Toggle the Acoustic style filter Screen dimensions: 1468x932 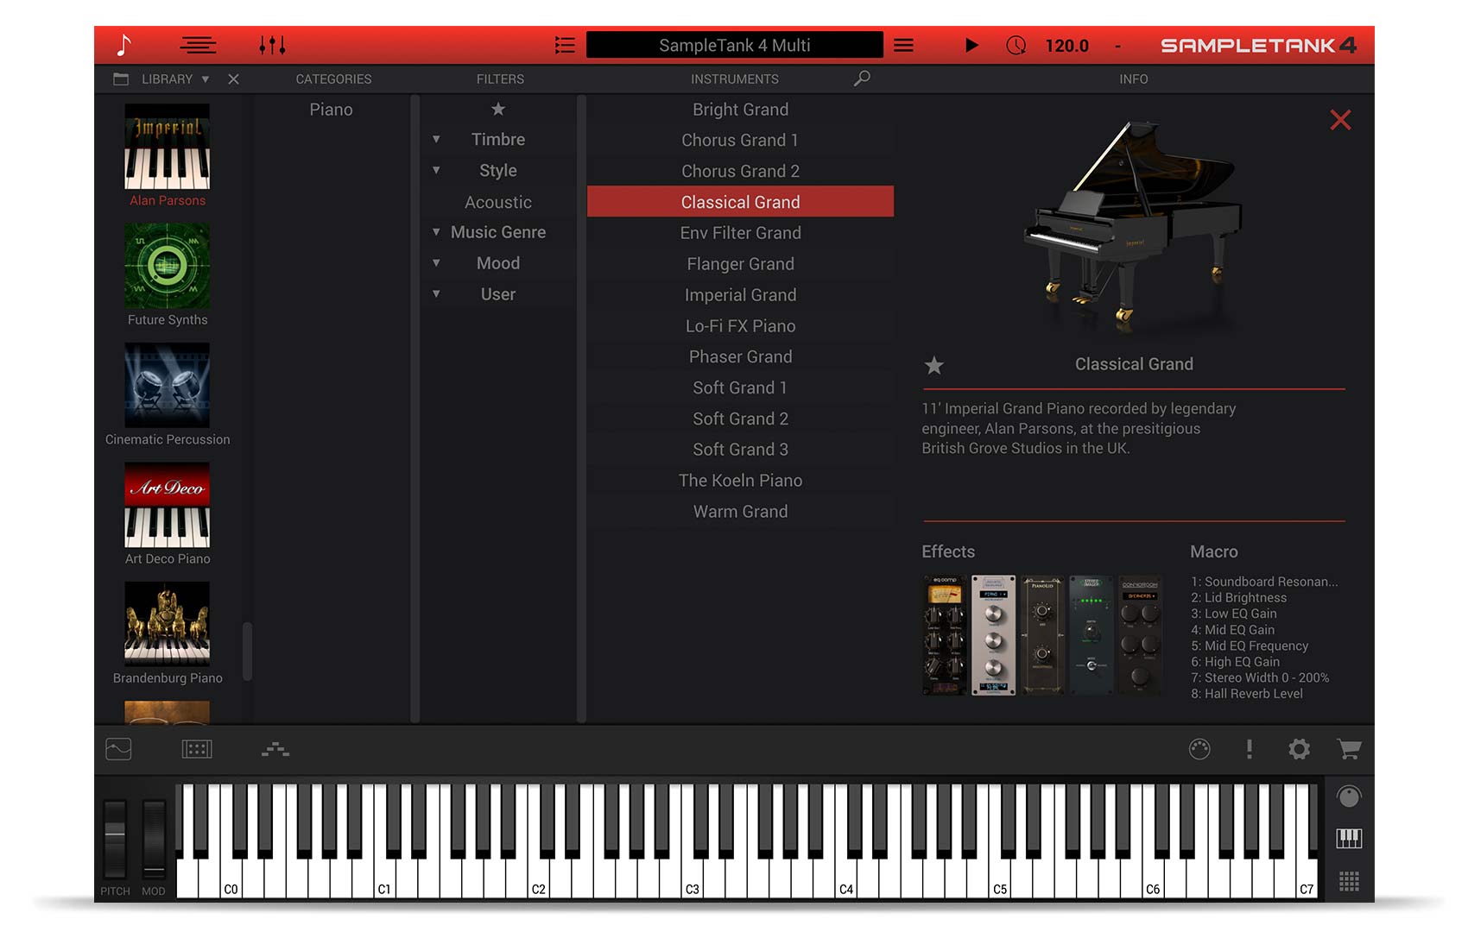click(x=498, y=202)
